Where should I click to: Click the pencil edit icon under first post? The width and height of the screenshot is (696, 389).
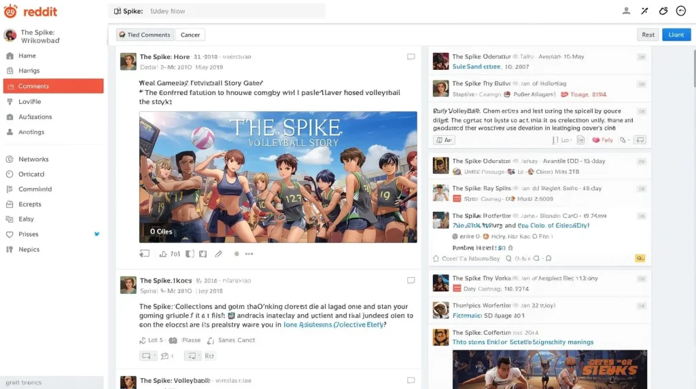pos(218,254)
